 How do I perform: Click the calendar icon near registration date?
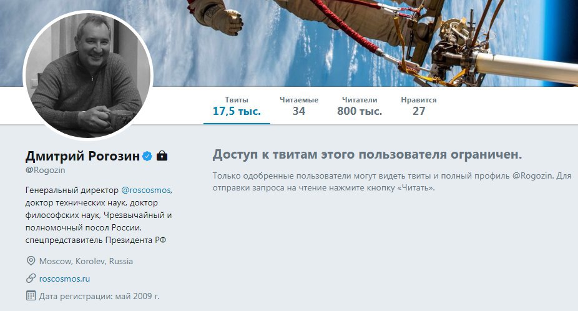coord(31,295)
